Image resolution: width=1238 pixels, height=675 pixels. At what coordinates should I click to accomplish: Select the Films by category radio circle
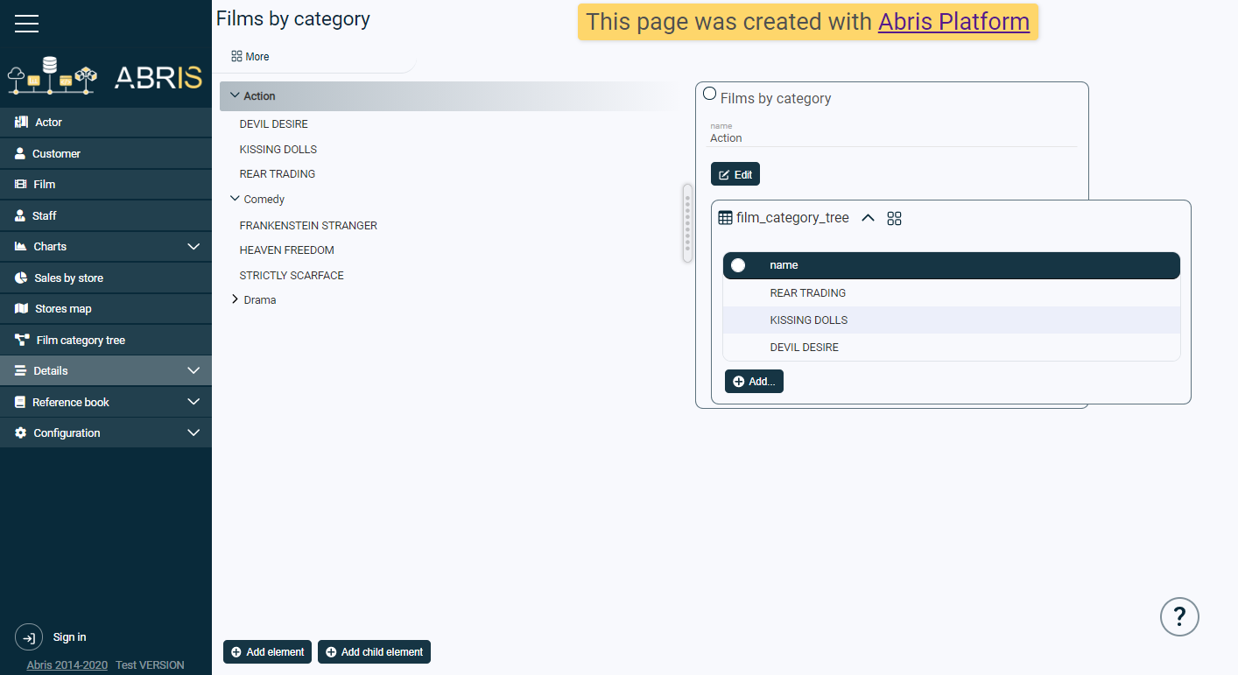(710, 93)
